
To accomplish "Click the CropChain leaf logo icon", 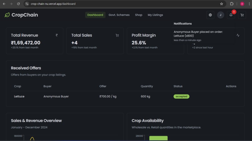I will click(x=7, y=15).
